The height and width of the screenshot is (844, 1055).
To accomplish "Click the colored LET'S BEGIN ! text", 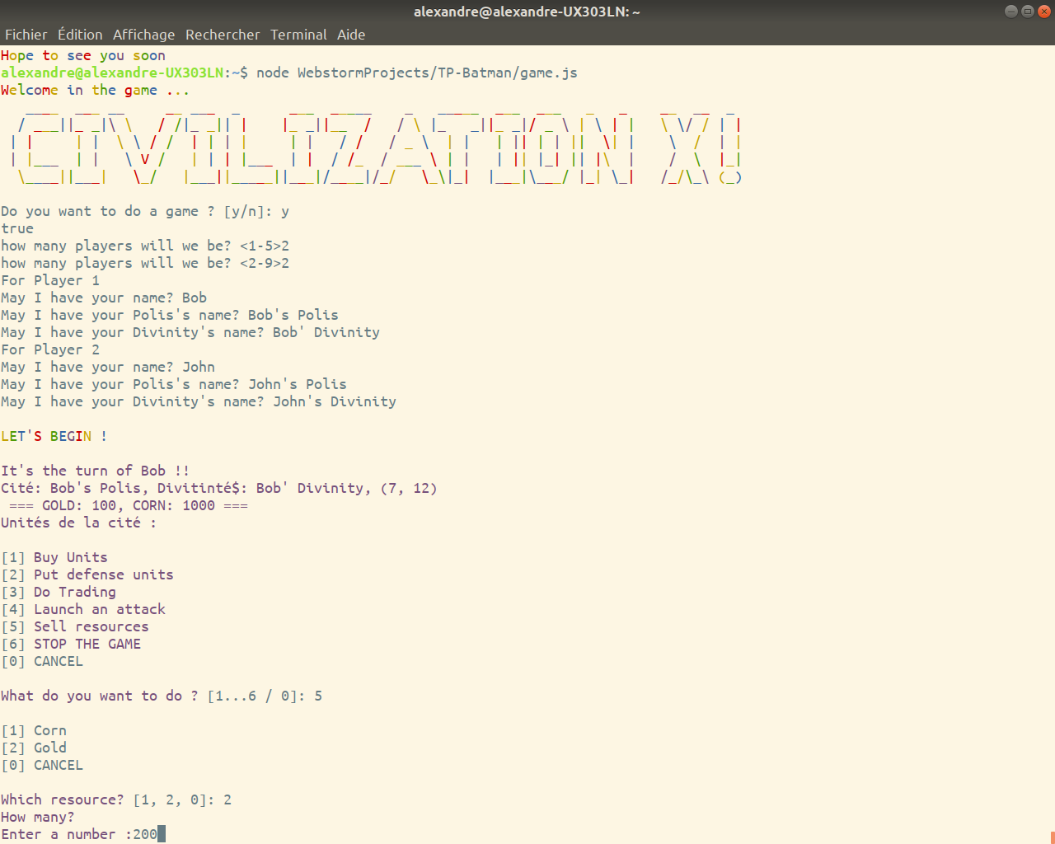I will coord(54,436).
